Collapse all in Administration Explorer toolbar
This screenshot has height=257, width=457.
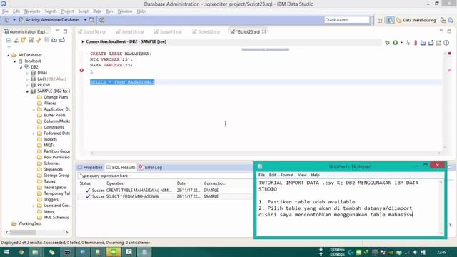click(8, 40)
